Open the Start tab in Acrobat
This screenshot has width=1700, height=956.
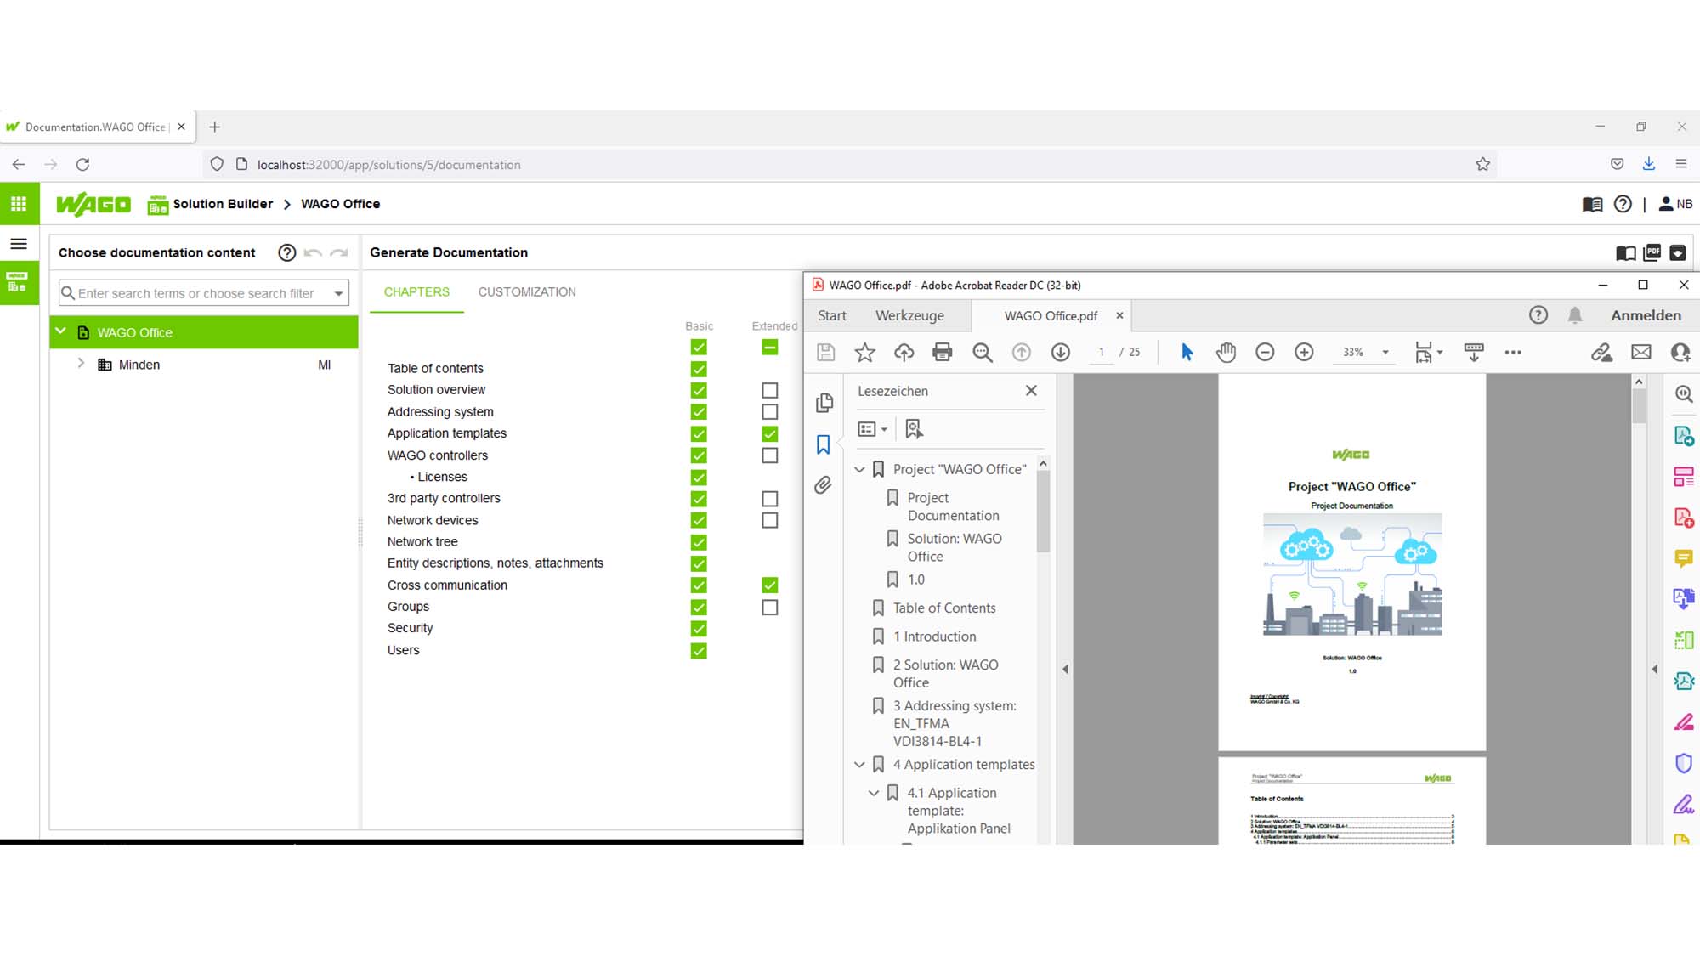pos(832,316)
